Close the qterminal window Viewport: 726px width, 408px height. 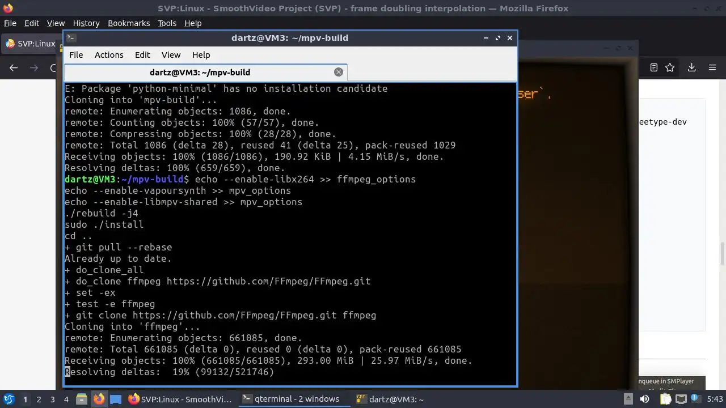510,38
